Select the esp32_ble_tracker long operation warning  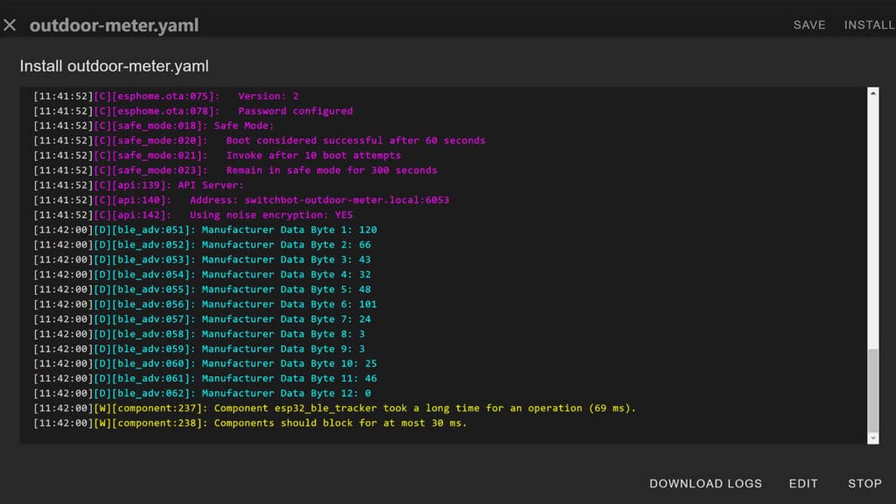(335, 408)
